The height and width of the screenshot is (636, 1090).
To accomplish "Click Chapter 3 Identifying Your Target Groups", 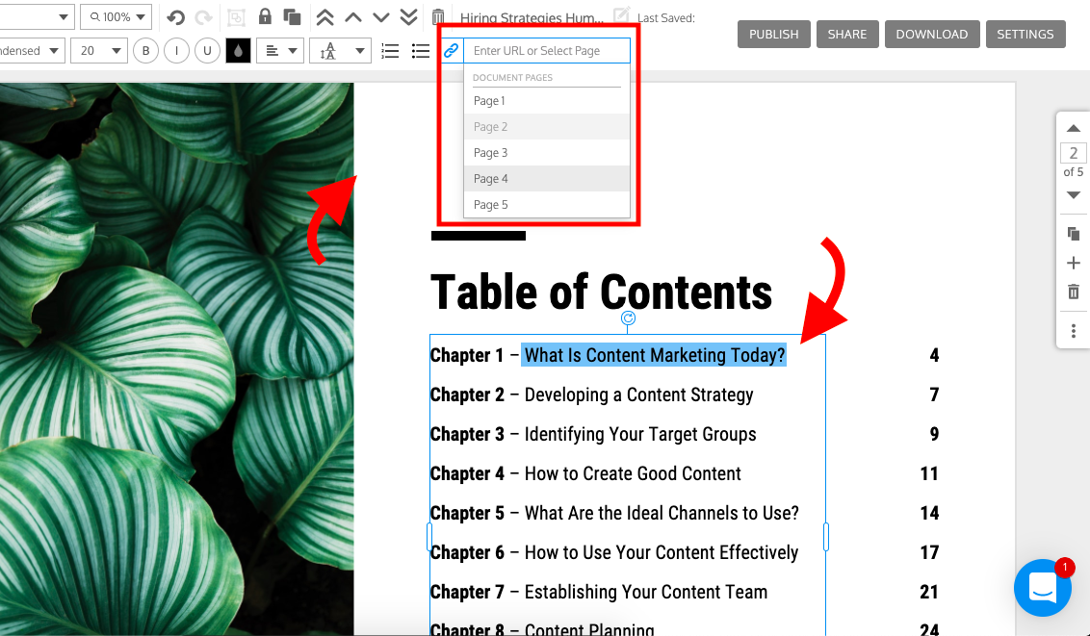I will coord(593,434).
